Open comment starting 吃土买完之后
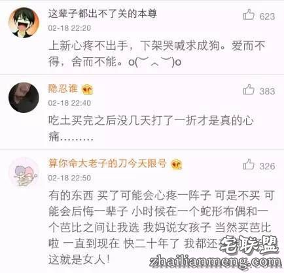This screenshot has height=273, width=284. click(151, 129)
